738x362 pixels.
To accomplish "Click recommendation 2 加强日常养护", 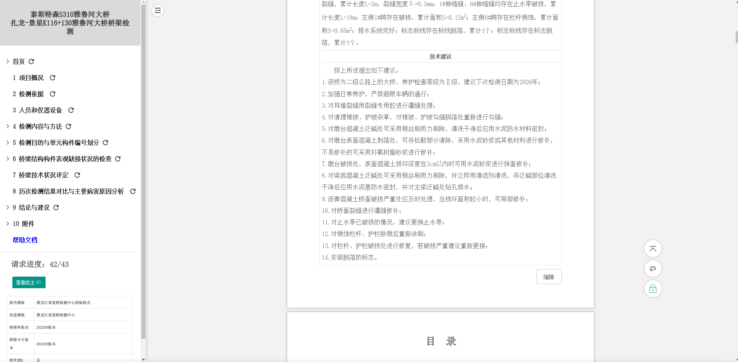I will tap(375, 94).
